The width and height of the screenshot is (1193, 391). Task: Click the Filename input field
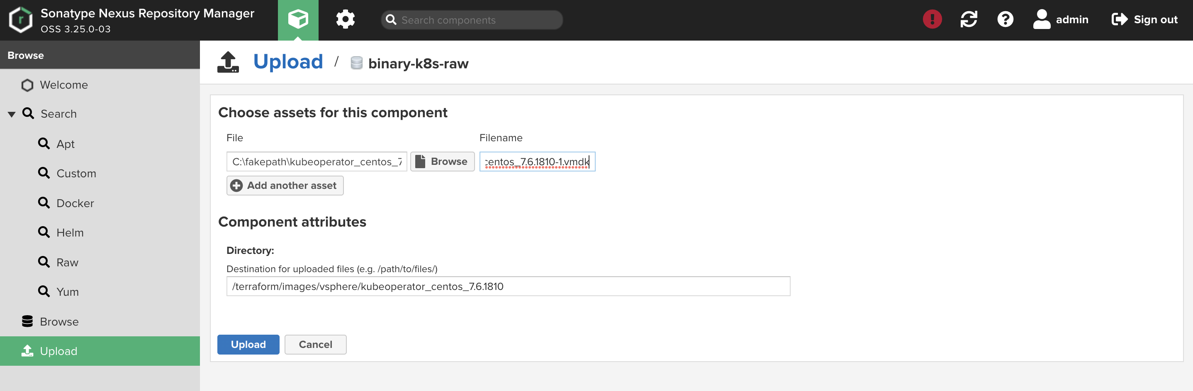point(537,162)
